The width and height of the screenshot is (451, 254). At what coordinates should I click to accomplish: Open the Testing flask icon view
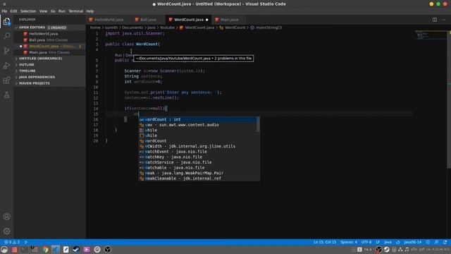coord(6,95)
